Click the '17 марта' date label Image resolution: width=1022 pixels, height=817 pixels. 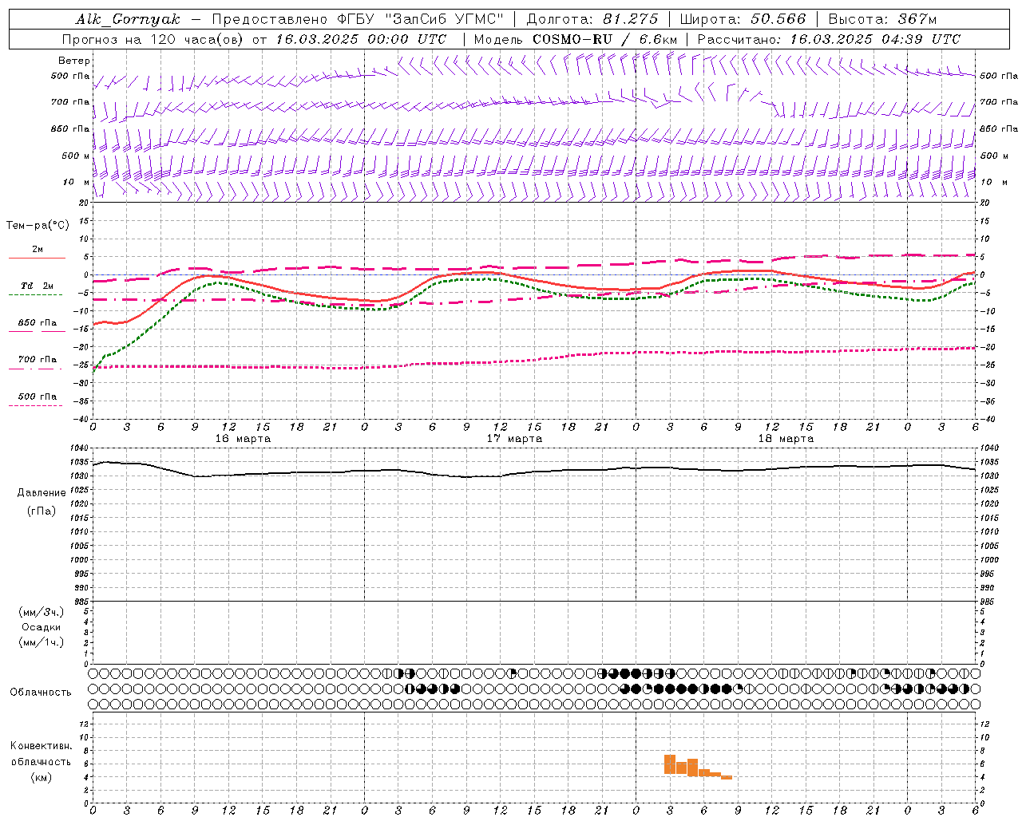point(514,439)
